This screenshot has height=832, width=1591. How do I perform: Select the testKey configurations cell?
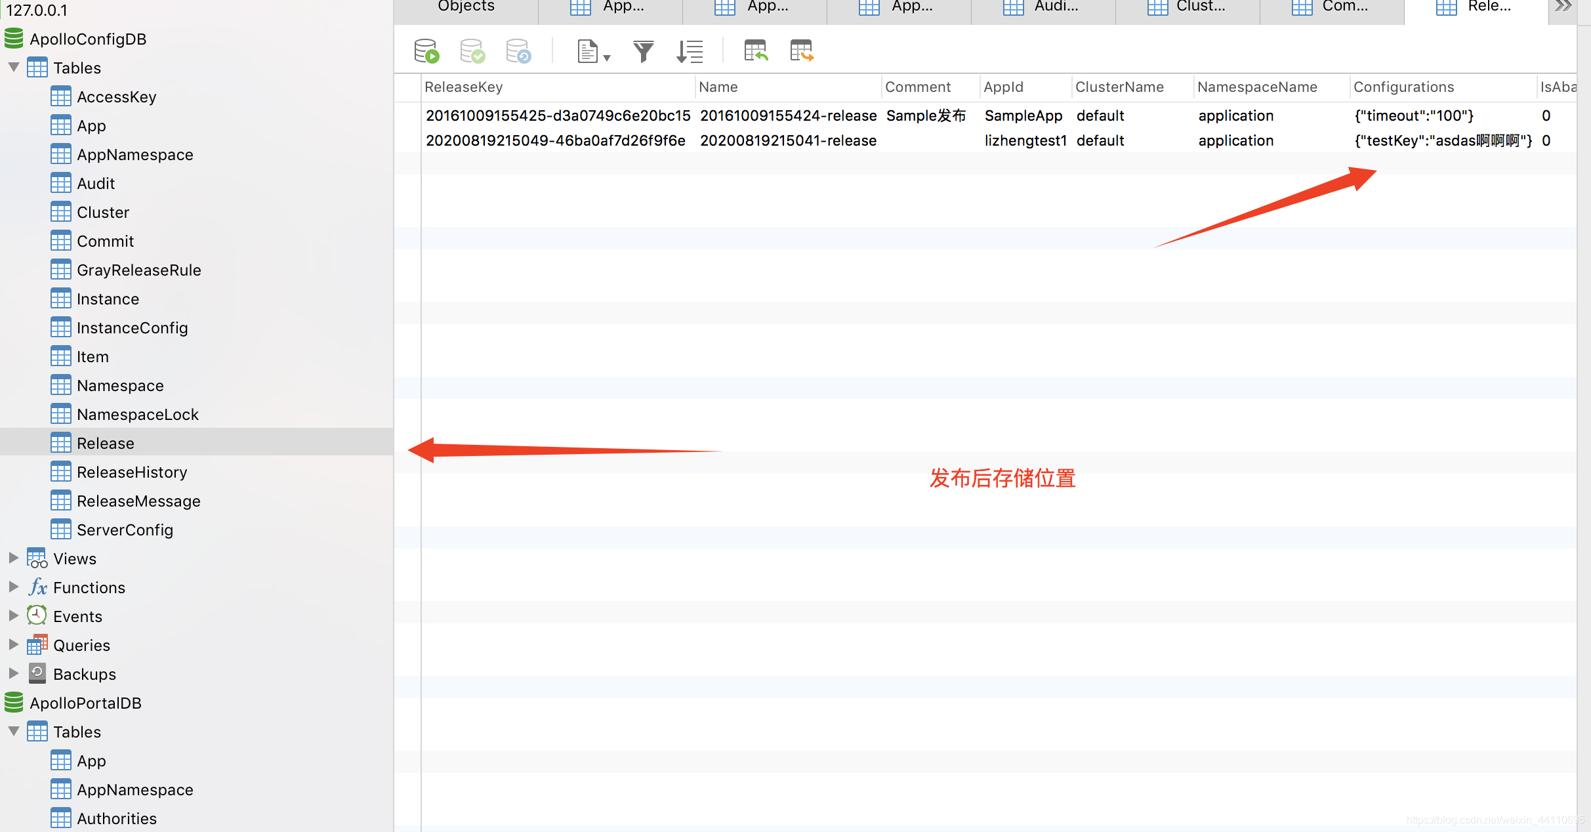(x=1443, y=140)
